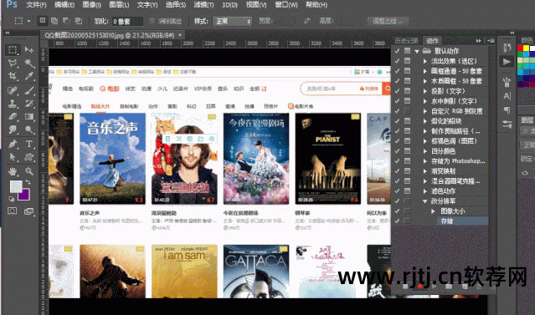
Task: Open the 样式 style dropdown
Action: click(x=233, y=21)
